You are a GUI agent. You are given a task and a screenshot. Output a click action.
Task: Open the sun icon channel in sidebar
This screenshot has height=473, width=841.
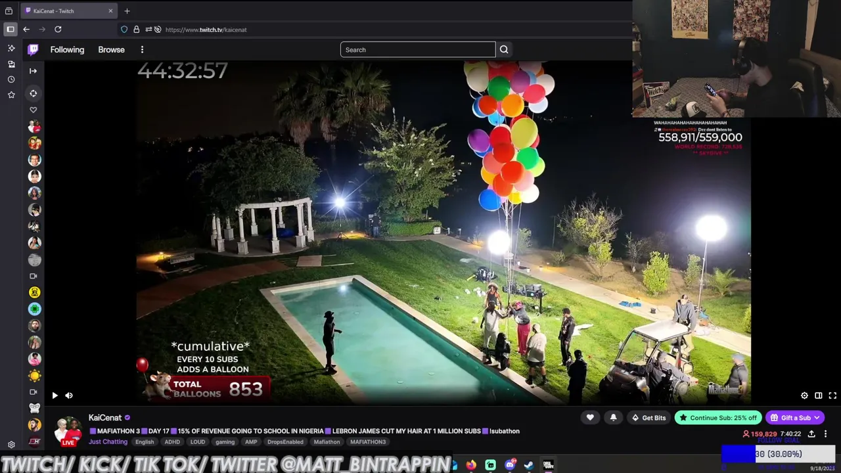click(34, 375)
